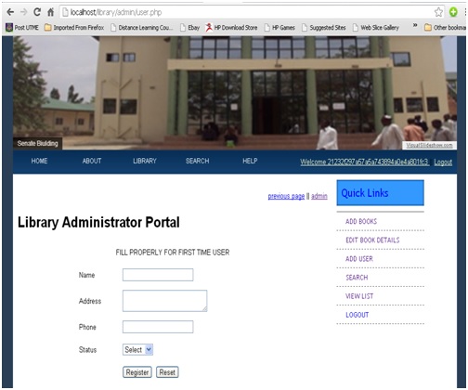The height and width of the screenshot is (390, 468).
Task: Go to browser home icon
Action: pos(51,12)
